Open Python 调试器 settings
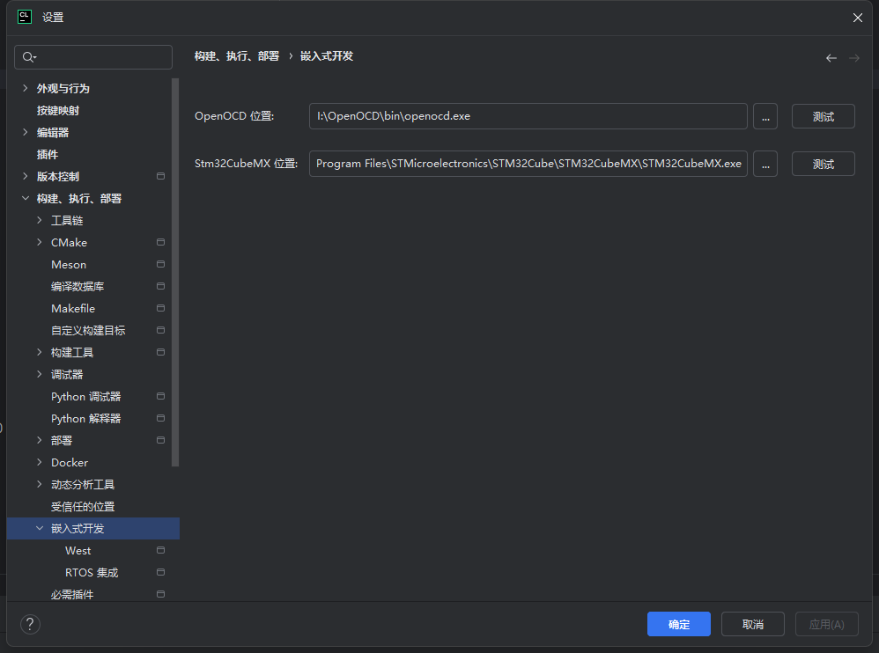The height and width of the screenshot is (653, 879). 85,397
